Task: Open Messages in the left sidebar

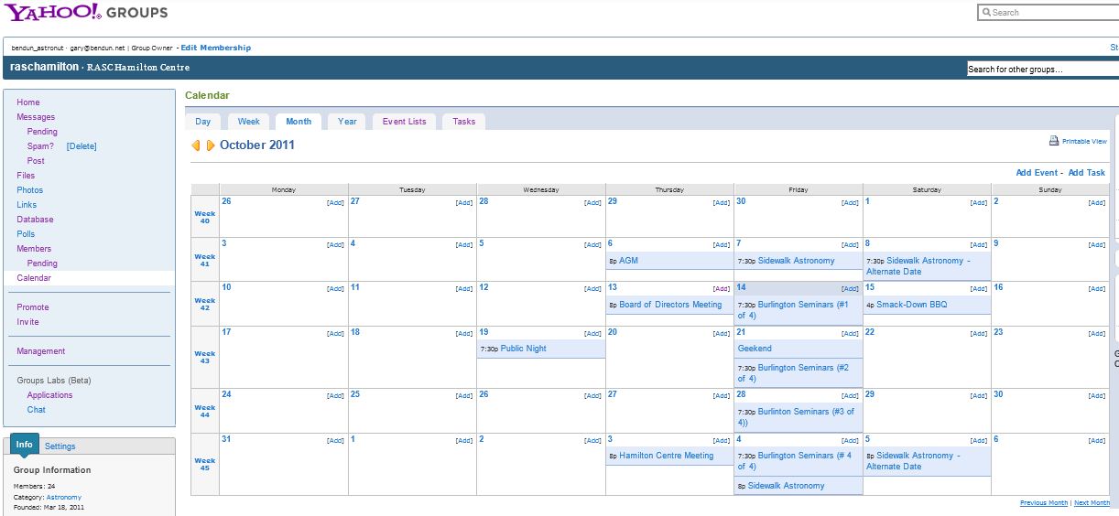Action: point(36,117)
